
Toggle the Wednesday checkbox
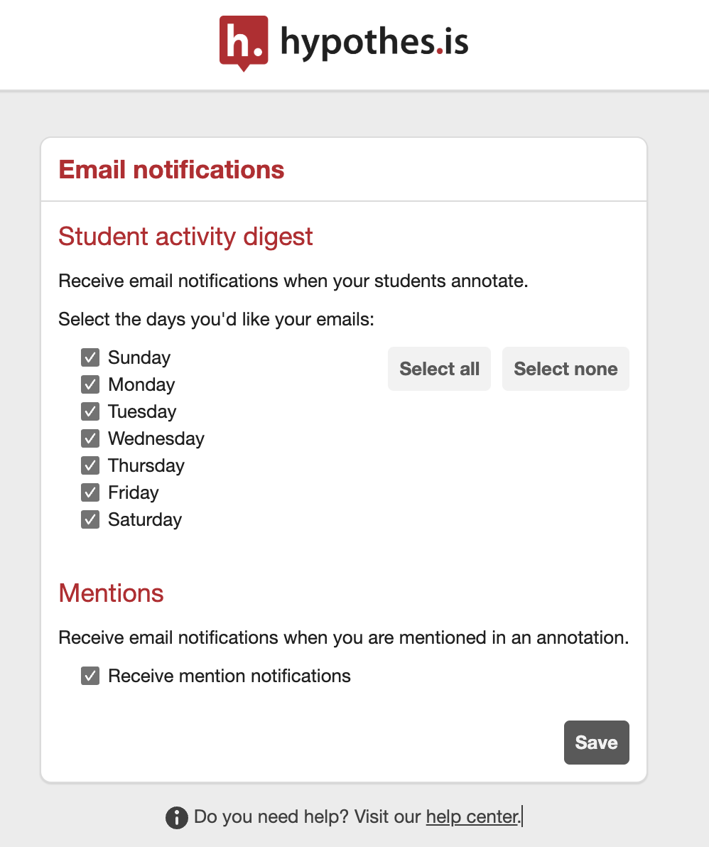click(x=90, y=438)
